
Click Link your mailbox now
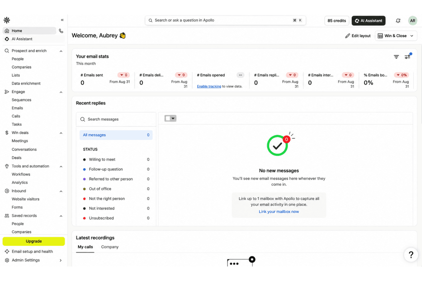tap(279, 212)
